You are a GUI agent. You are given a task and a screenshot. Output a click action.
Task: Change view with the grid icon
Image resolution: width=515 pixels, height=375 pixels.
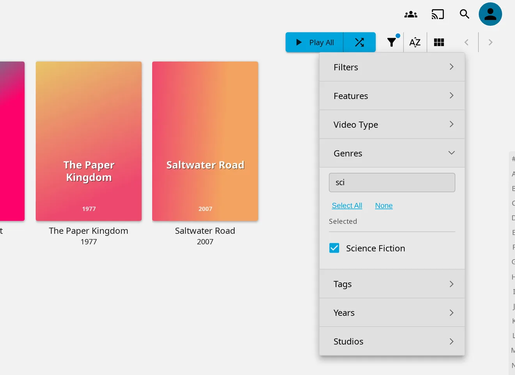(x=439, y=42)
